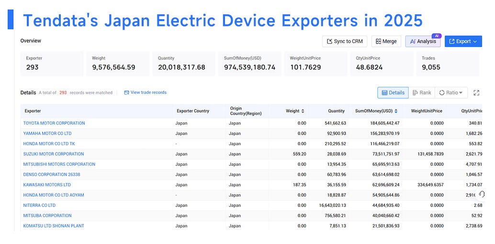The image size is (495, 244).
Task: Open the AI Analysis feature
Action: 423,41
